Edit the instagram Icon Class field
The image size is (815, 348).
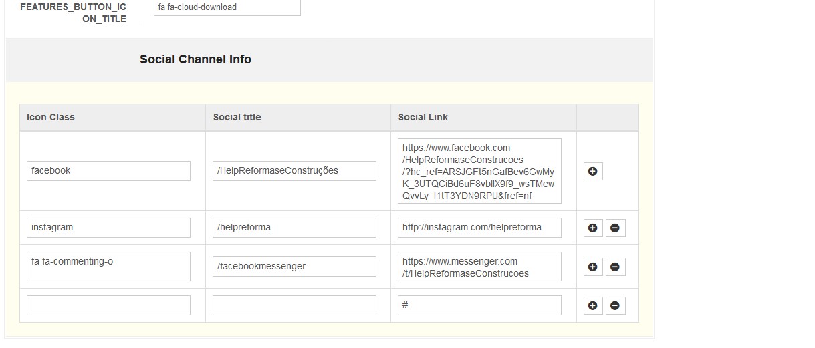(108, 227)
